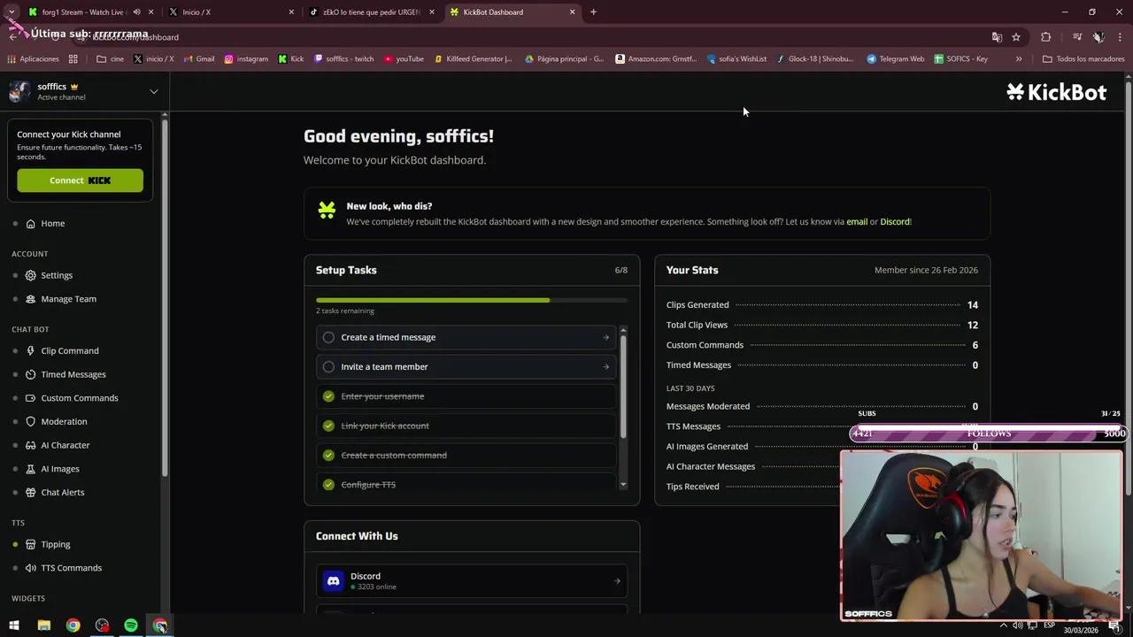Open Moderation section
Viewport: 1133px width, 637px height.
[x=64, y=422]
